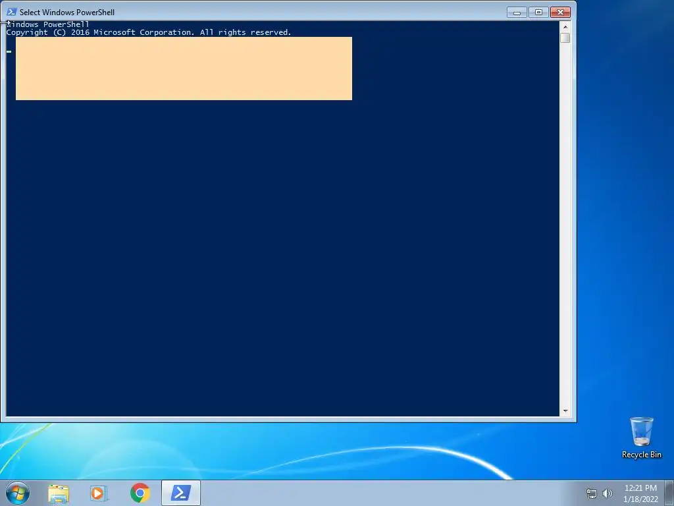This screenshot has height=506, width=674.
Task: Close the Windows PowerShell window
Action: [560, 13]
